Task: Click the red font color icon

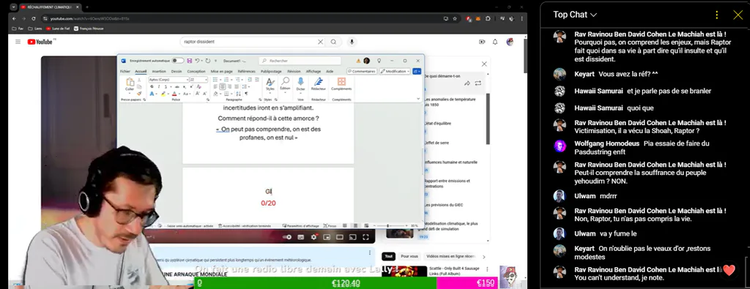Action: click(174, 94)
